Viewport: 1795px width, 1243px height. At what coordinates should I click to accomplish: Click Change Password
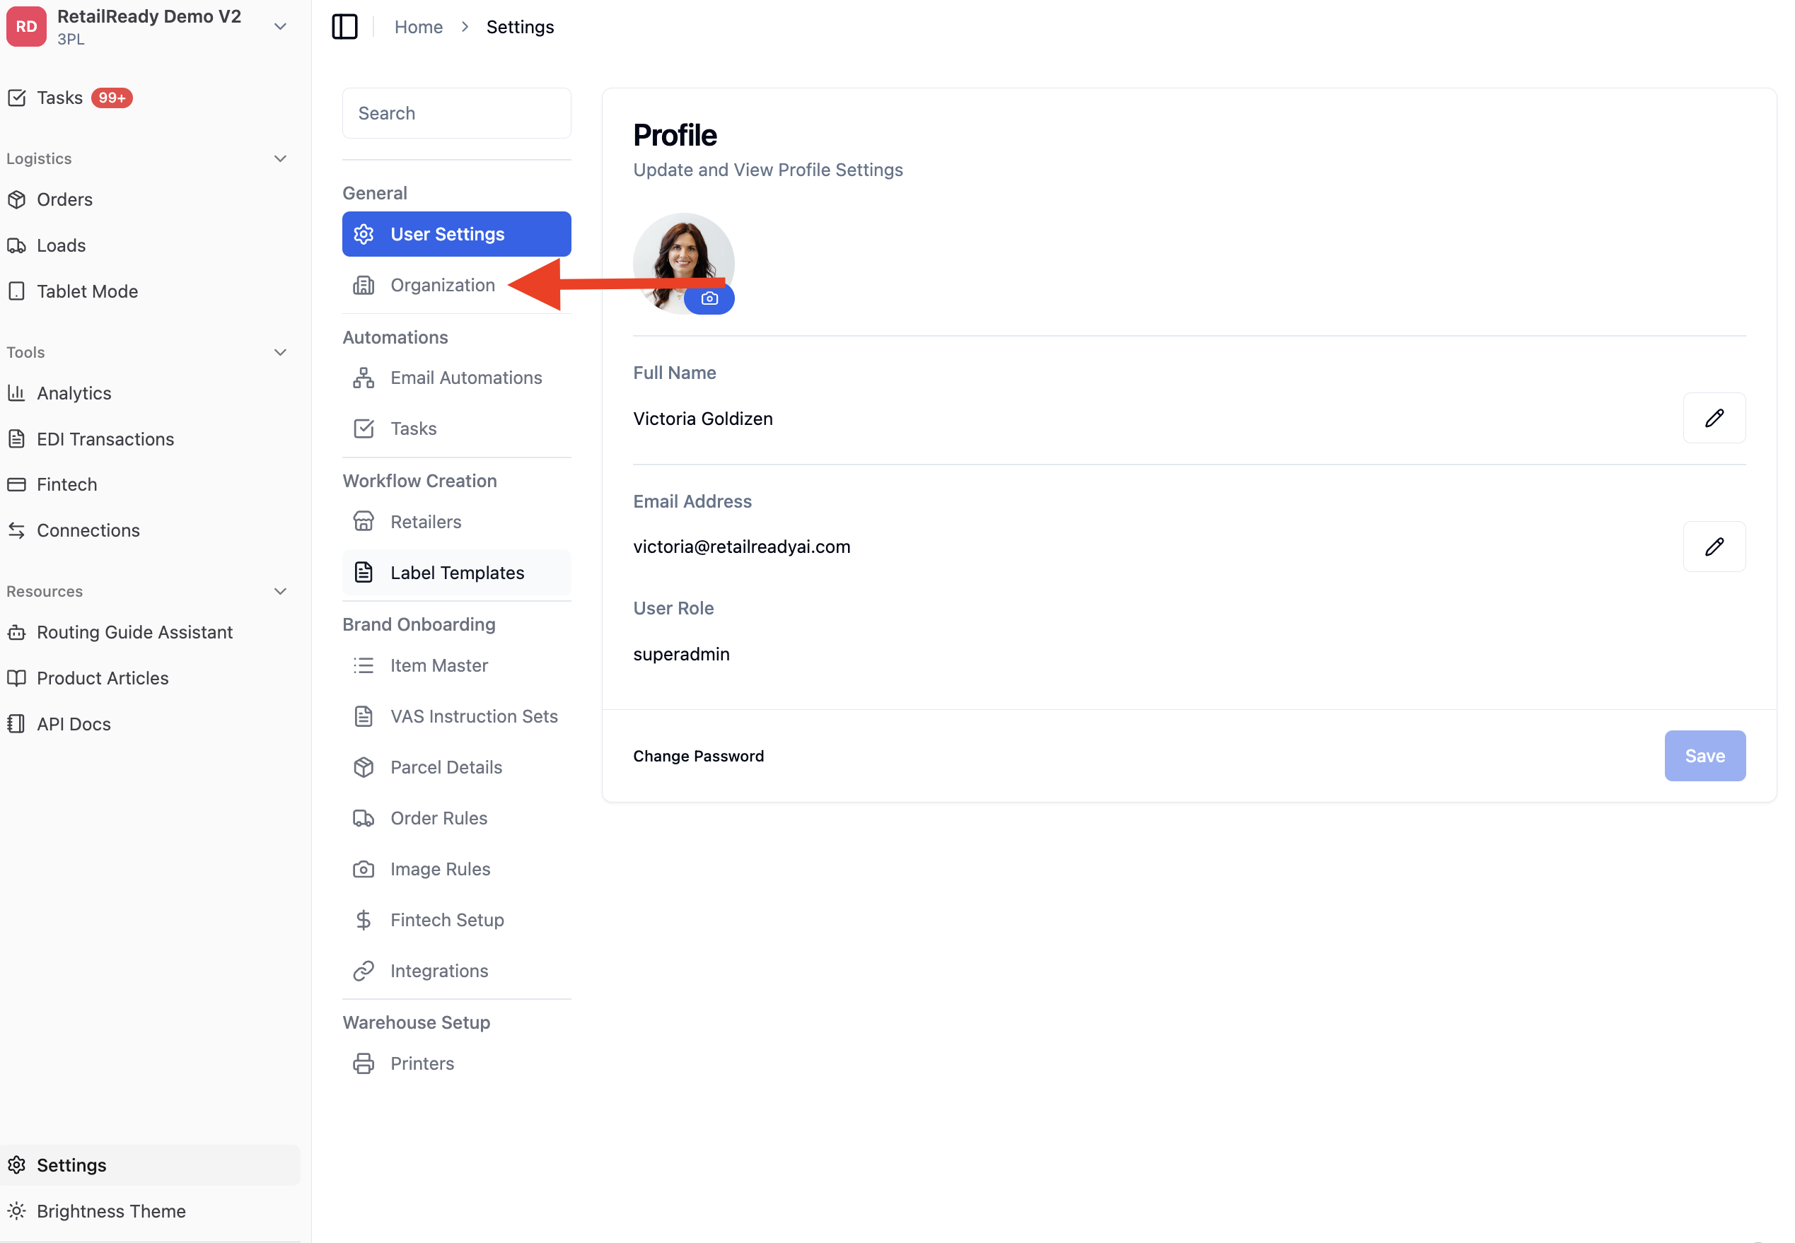coord(698,757)
